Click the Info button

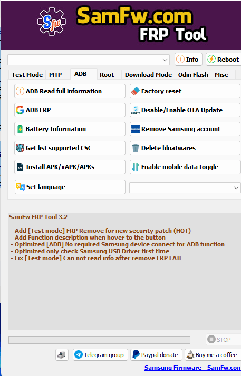pyautogui.click(x=188, y=59)
